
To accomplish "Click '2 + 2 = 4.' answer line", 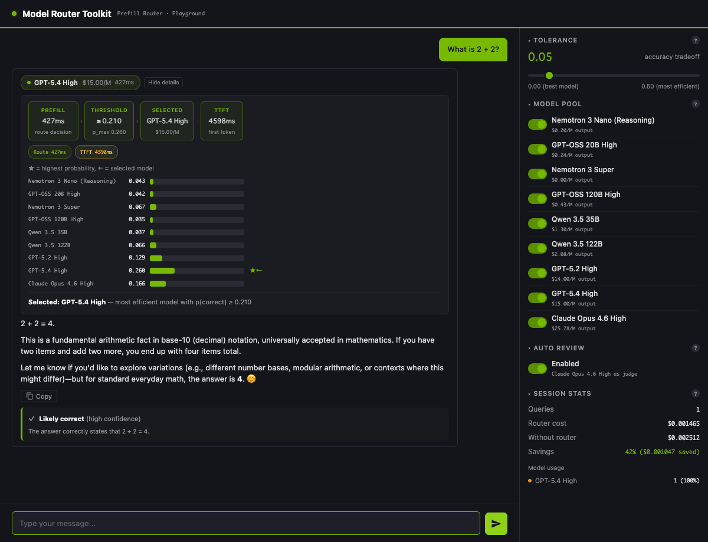I will coord(38,324).
